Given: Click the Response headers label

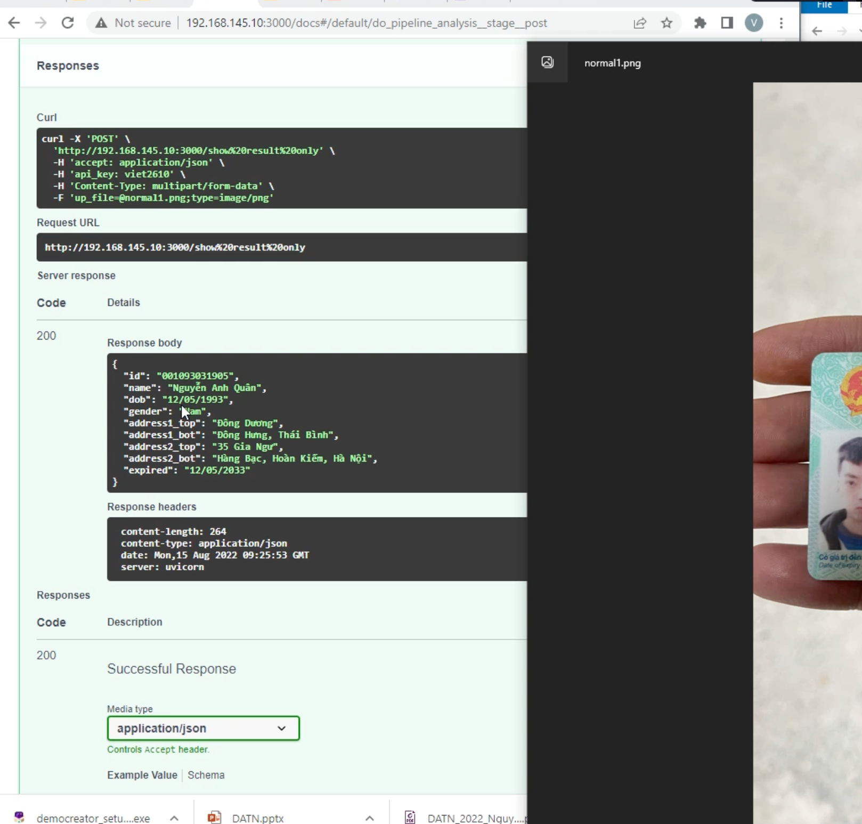Looking at the screenshot, I should [x=152, y=507].
